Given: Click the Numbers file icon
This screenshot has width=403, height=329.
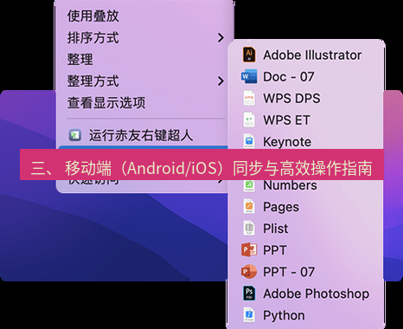Looking at the screenshot, I should click(x=249, y=185).
